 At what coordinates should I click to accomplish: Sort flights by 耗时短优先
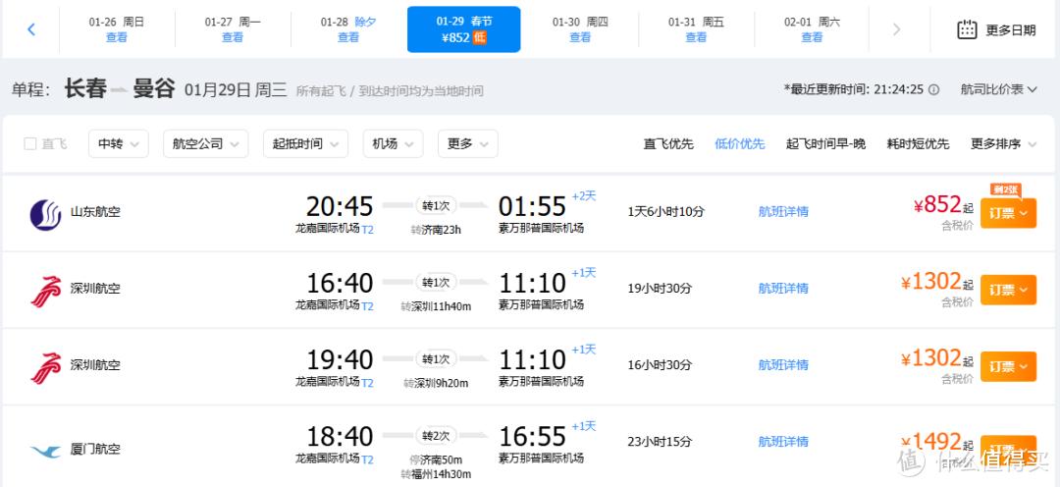point(918,144)
